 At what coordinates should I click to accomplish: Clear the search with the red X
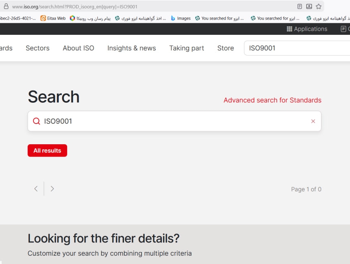[x=313, y=121]
